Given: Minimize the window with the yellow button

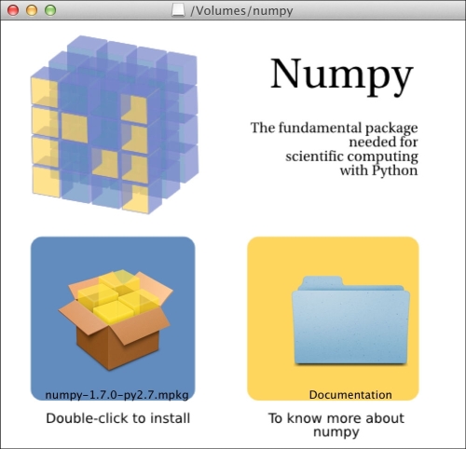Looking at the screenshot, I should (x=32, y=10).
